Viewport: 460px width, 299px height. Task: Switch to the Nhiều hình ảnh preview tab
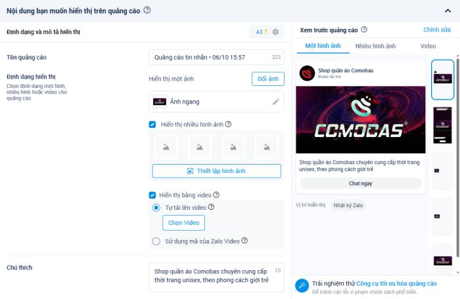pos(375,46)
